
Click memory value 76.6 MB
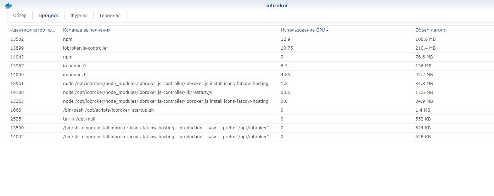tap(424, 57)
